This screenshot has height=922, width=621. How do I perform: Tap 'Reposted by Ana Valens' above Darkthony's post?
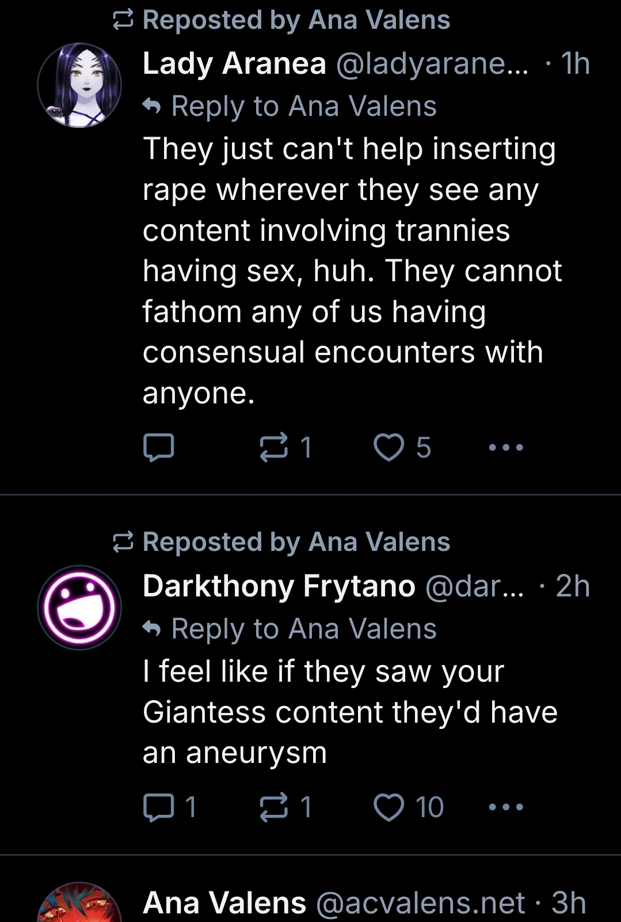296,542
